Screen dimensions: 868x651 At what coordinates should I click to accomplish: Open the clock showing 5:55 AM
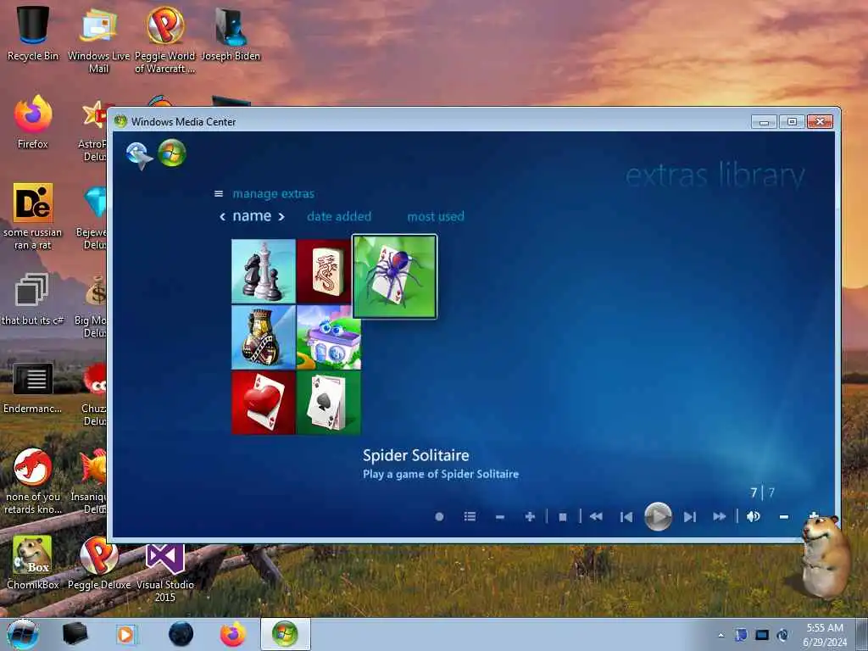point(825,635)
